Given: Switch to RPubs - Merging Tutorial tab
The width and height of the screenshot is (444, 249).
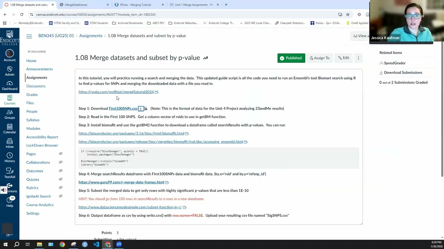Looking at the screenshot, I should click(139, 5).
